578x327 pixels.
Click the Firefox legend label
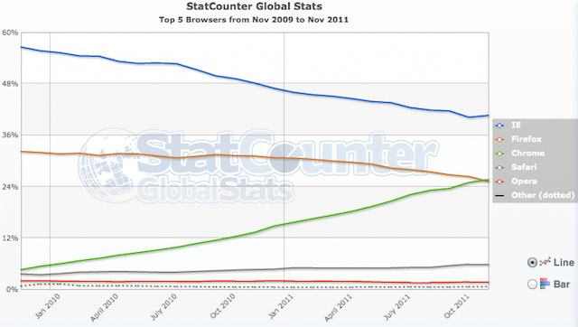(527, 139)
